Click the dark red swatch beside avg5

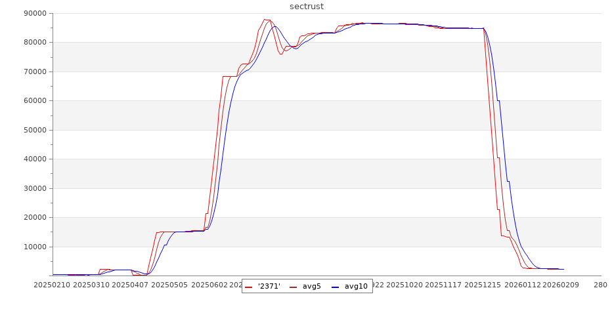point(293,287)
